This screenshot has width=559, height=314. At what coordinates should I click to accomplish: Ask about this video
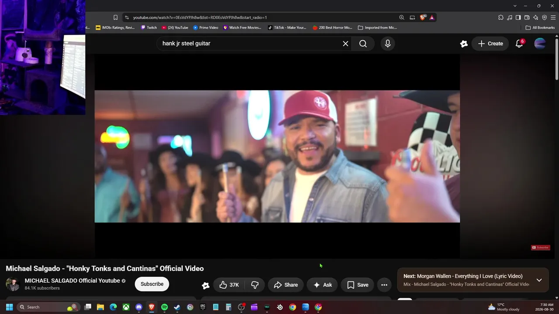tap(322, 285)
